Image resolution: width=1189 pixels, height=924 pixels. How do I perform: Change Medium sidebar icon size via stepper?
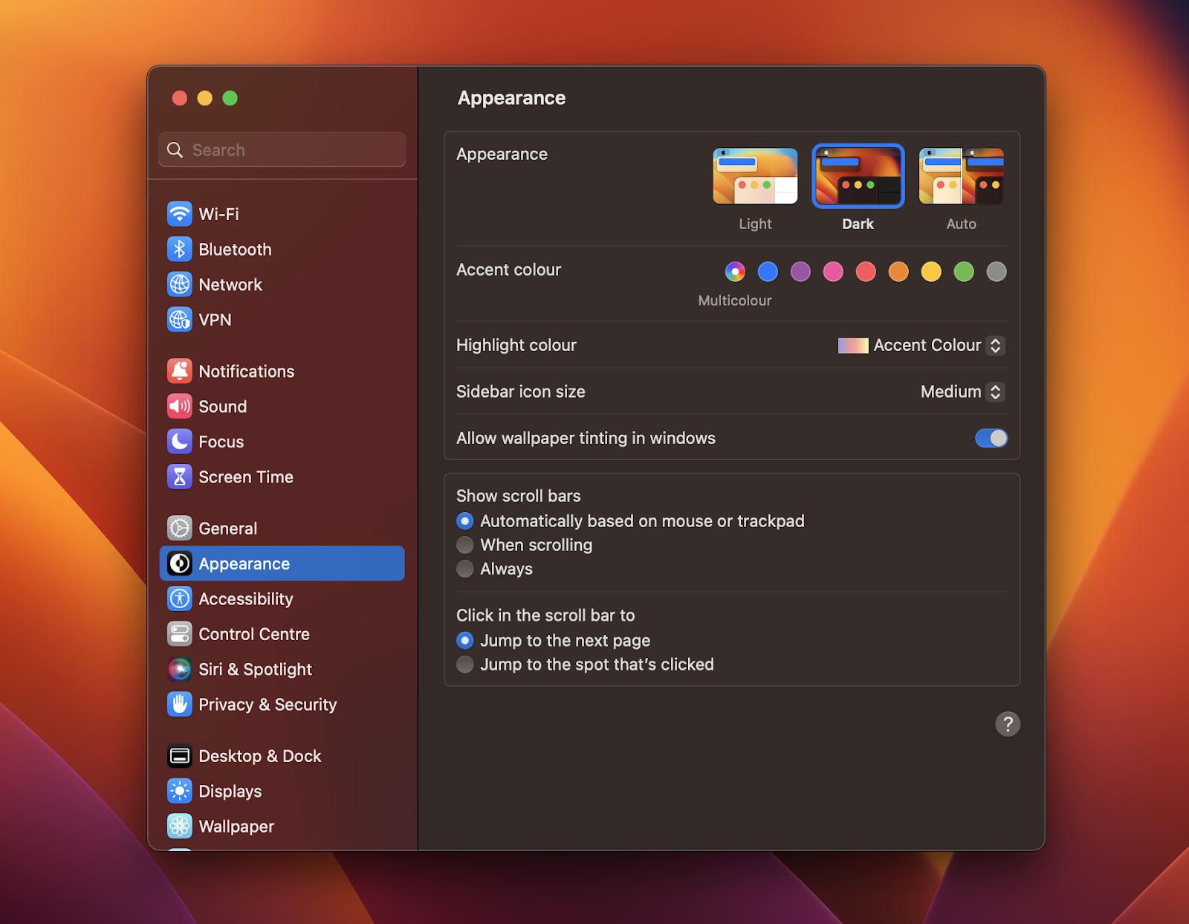(994, 392)
